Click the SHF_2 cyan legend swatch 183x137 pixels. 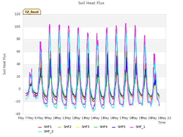(x=40, y=132)
